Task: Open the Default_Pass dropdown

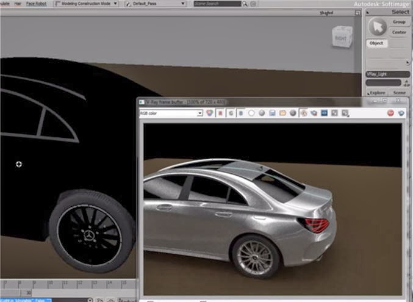Action: click(156, 4)
